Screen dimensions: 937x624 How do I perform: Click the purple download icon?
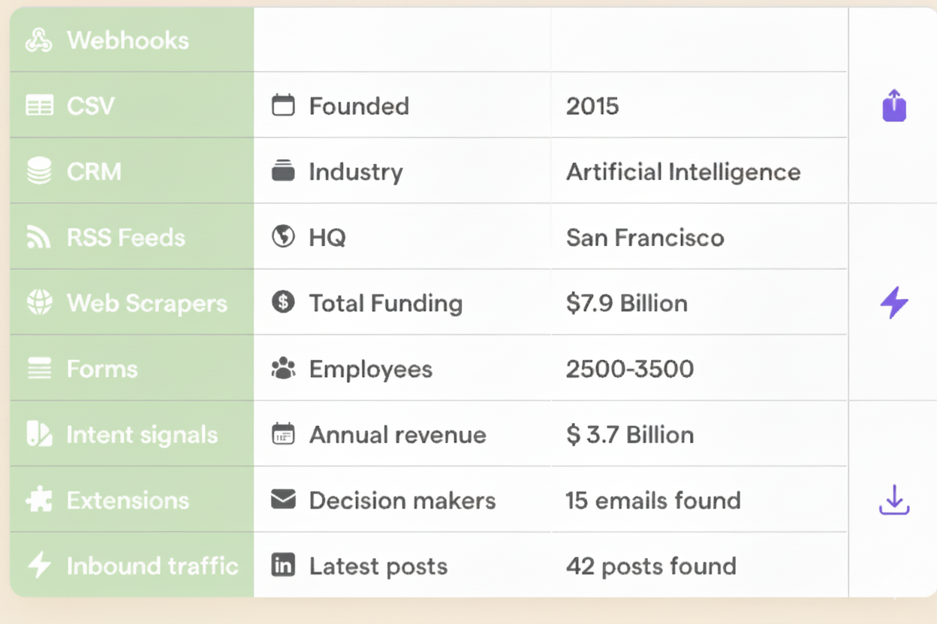(x=893, y=500)
